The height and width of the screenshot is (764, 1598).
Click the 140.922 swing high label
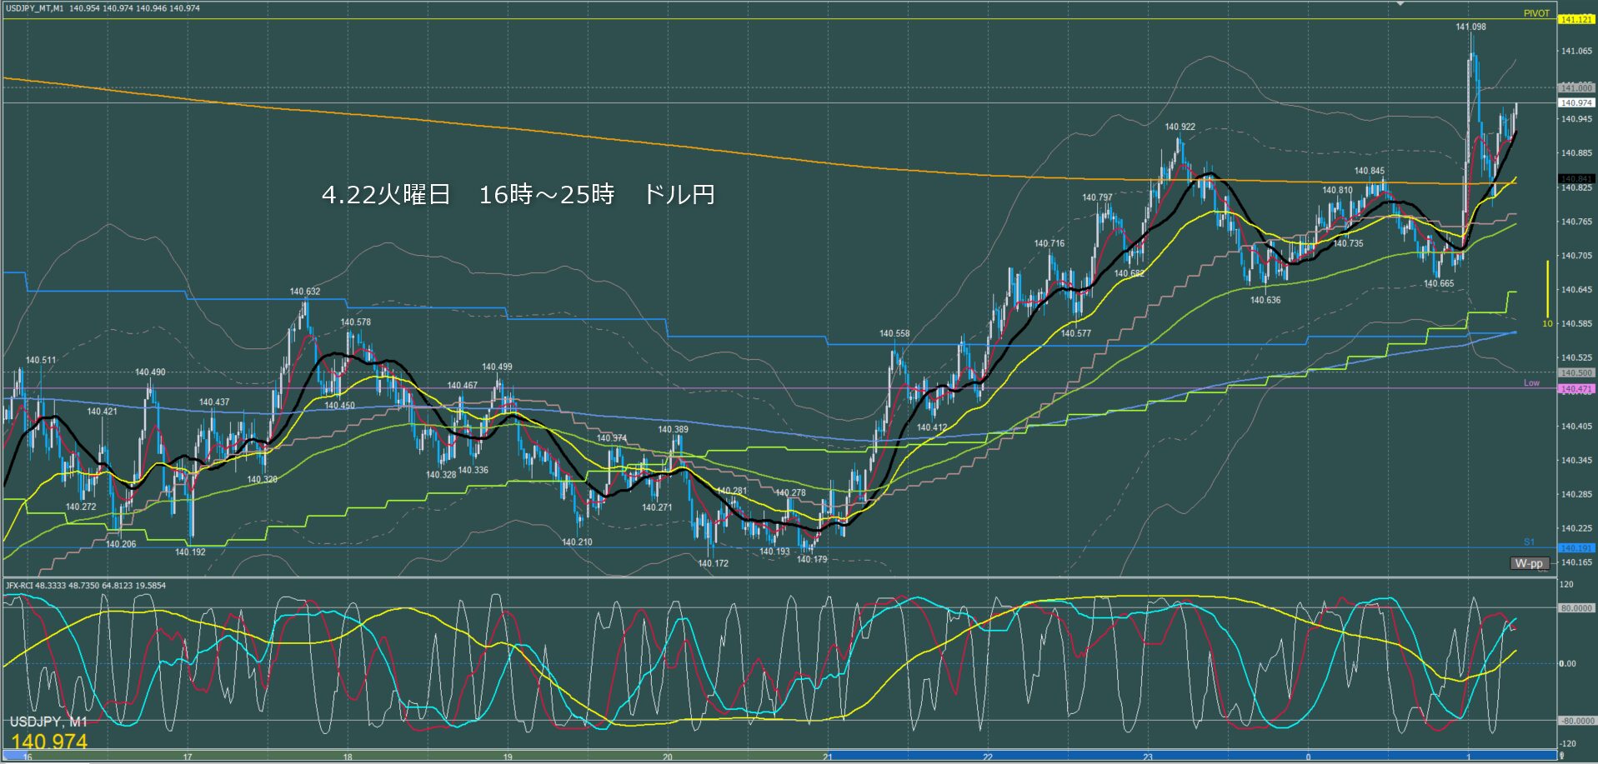tap(1180, 127)
